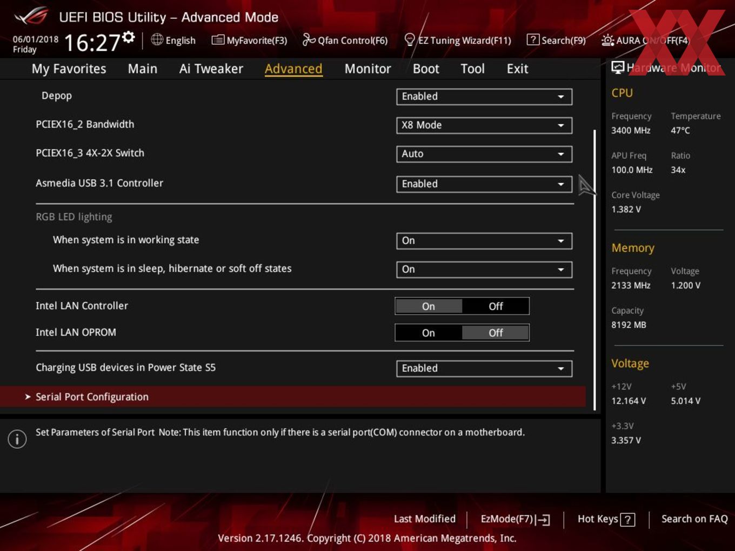Select the Advanced tab
735x551 pixels.
[x=293, y=69]
